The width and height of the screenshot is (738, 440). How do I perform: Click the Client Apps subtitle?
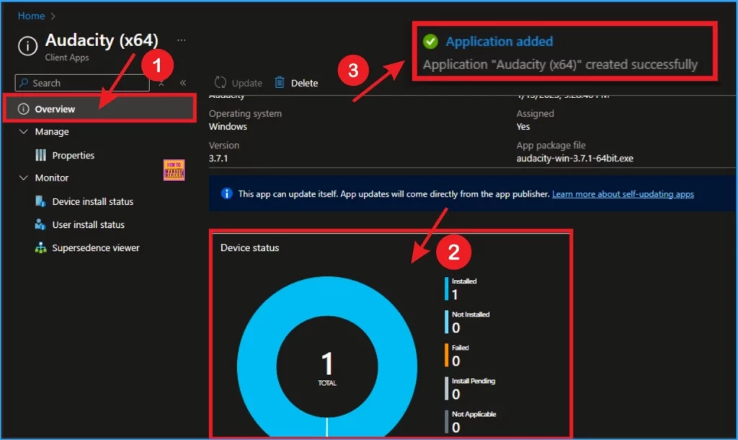67,58
